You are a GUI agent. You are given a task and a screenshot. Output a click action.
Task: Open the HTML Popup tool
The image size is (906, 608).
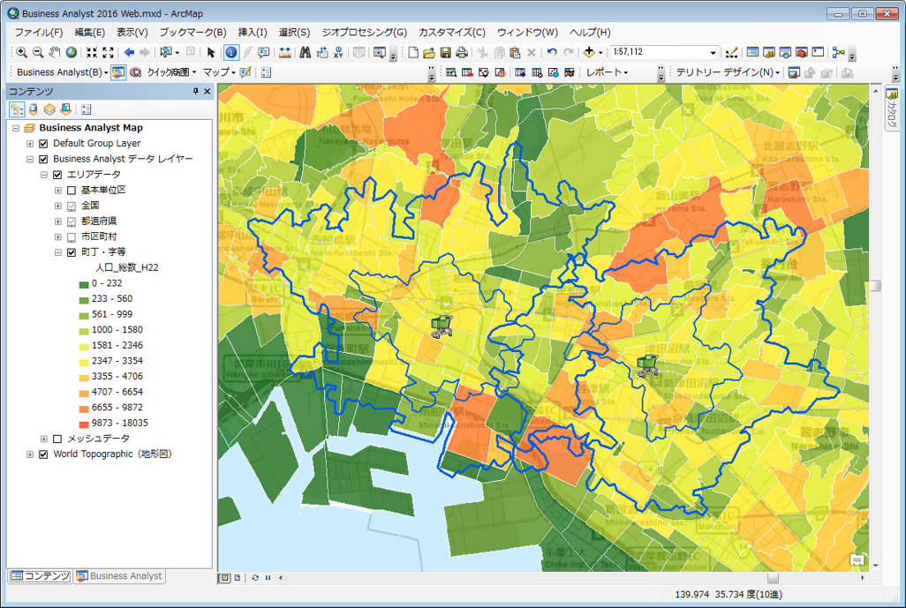click(x=264, y=53)
